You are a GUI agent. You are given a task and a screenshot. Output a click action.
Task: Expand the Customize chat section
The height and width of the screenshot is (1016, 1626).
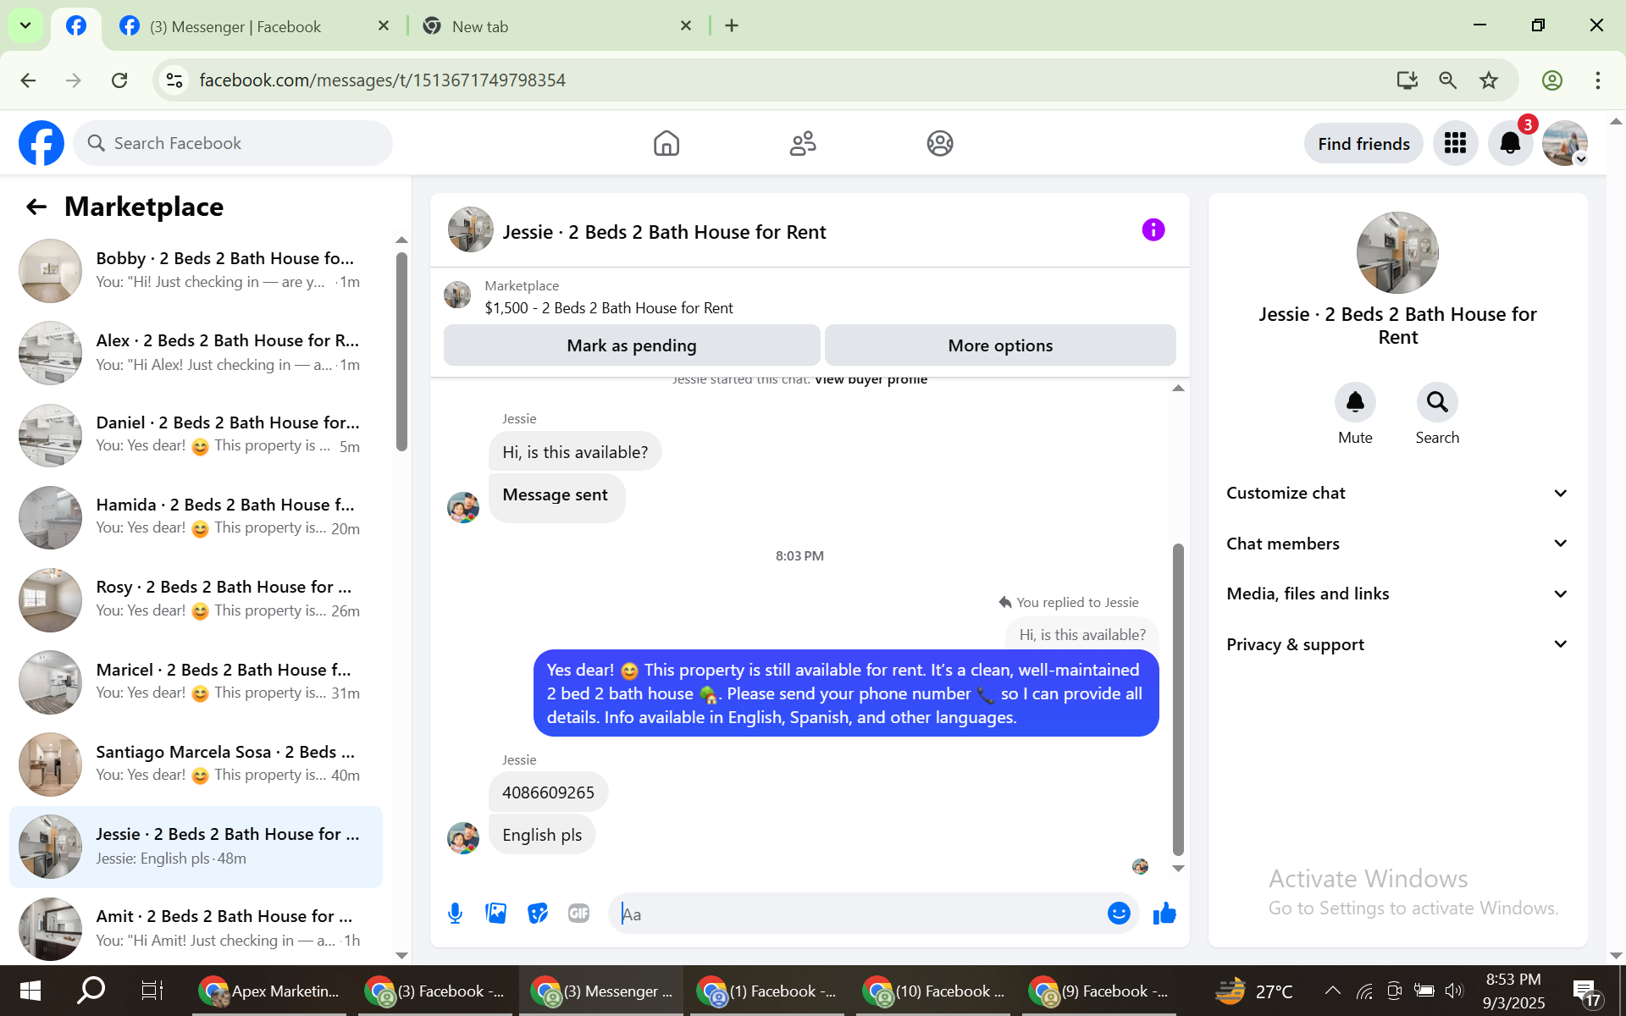point(1397,493)
